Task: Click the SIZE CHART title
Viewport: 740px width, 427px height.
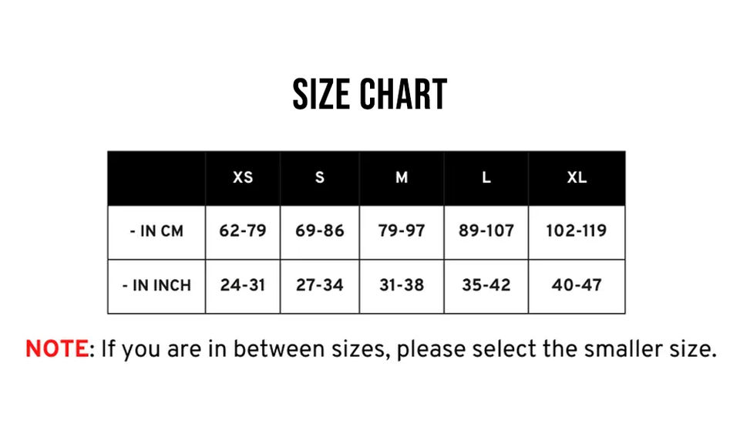Action: (370, 95)
